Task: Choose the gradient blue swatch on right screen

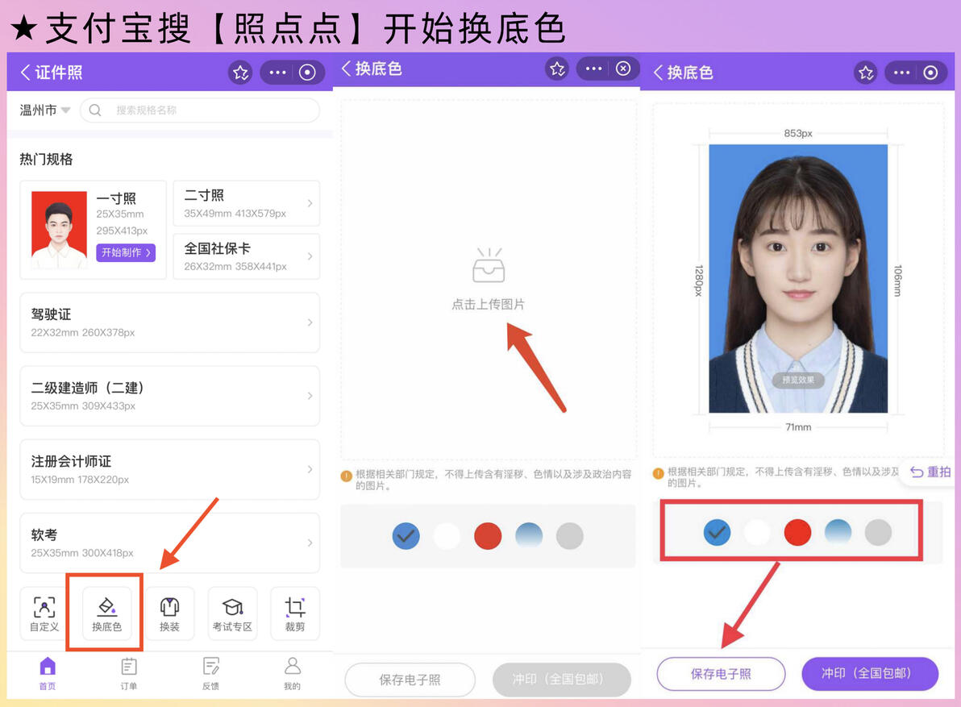Action: coord(838,531)
